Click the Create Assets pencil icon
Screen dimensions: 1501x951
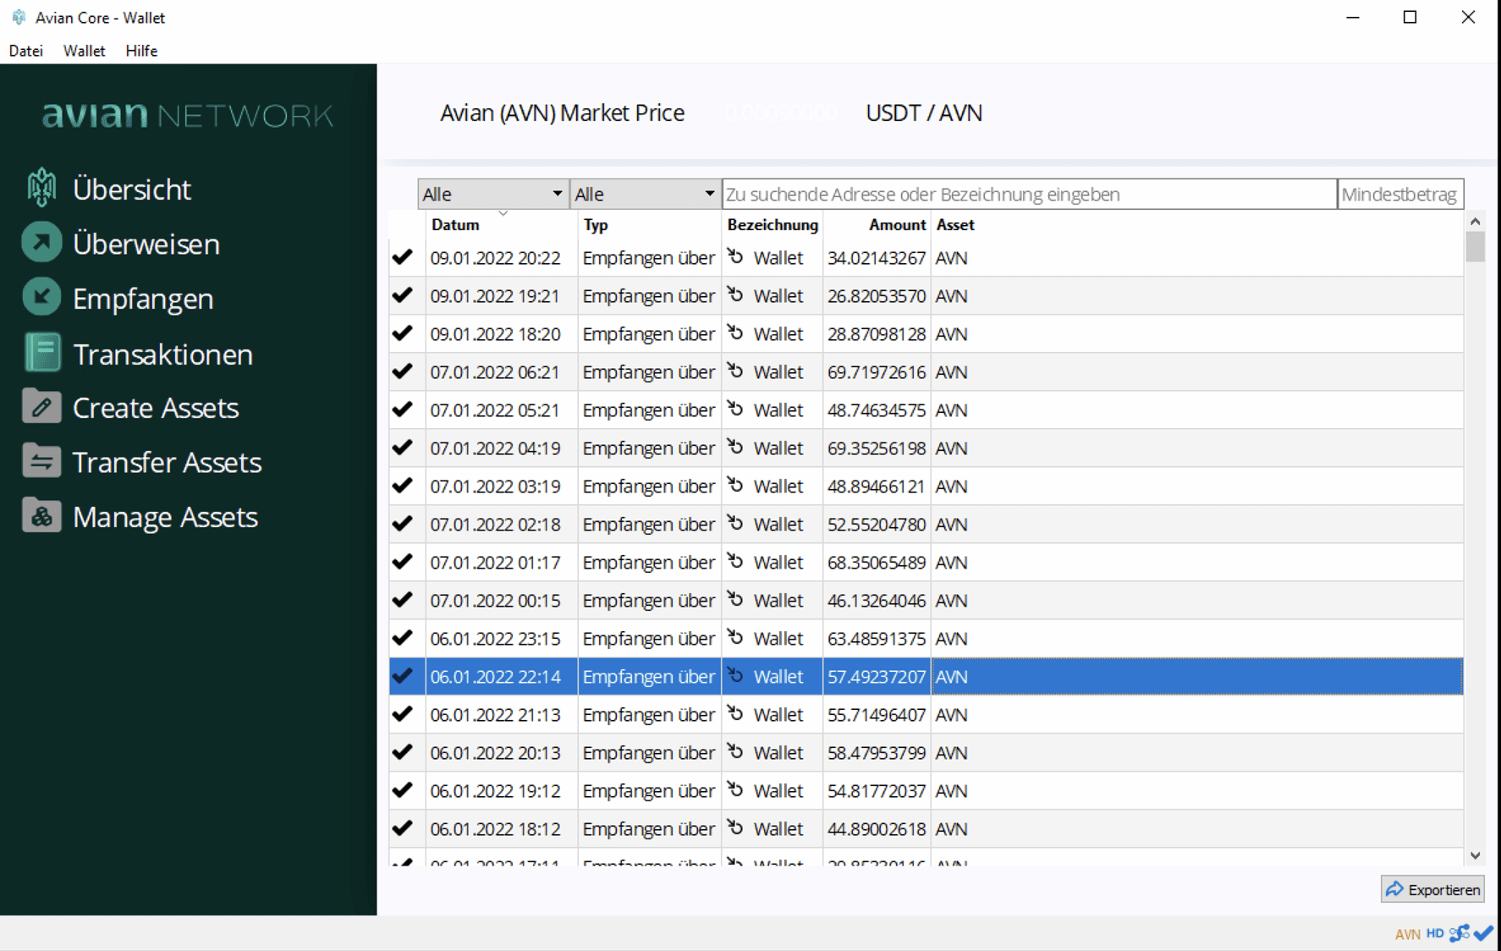[x=41, y=407]
